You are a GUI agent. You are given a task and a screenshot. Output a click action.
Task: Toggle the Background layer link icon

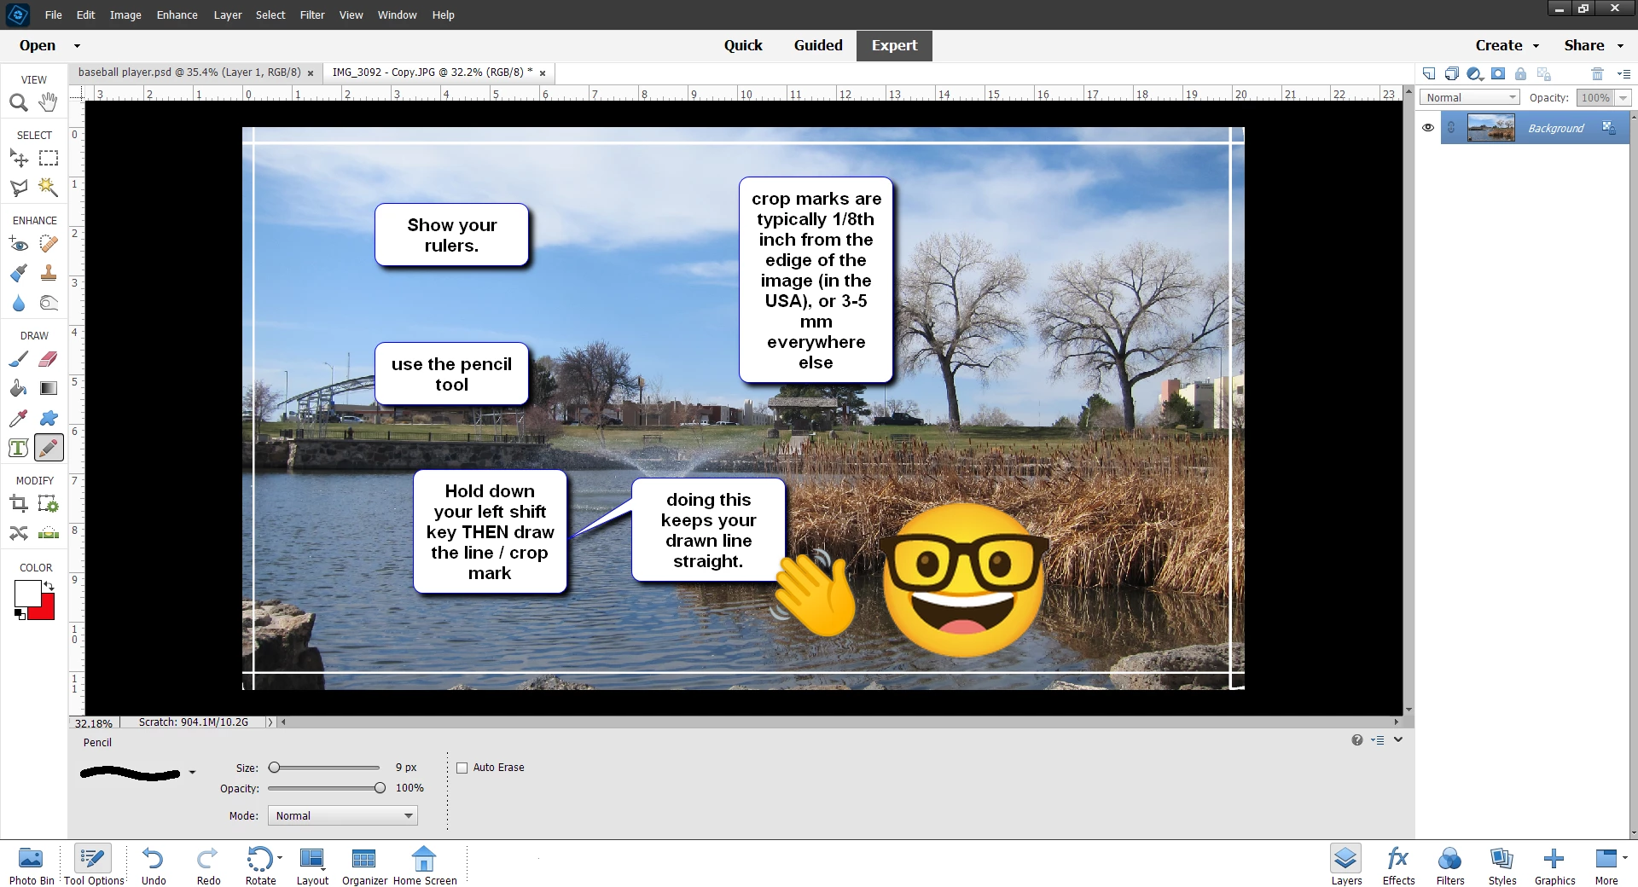(x=1451, y=128)
